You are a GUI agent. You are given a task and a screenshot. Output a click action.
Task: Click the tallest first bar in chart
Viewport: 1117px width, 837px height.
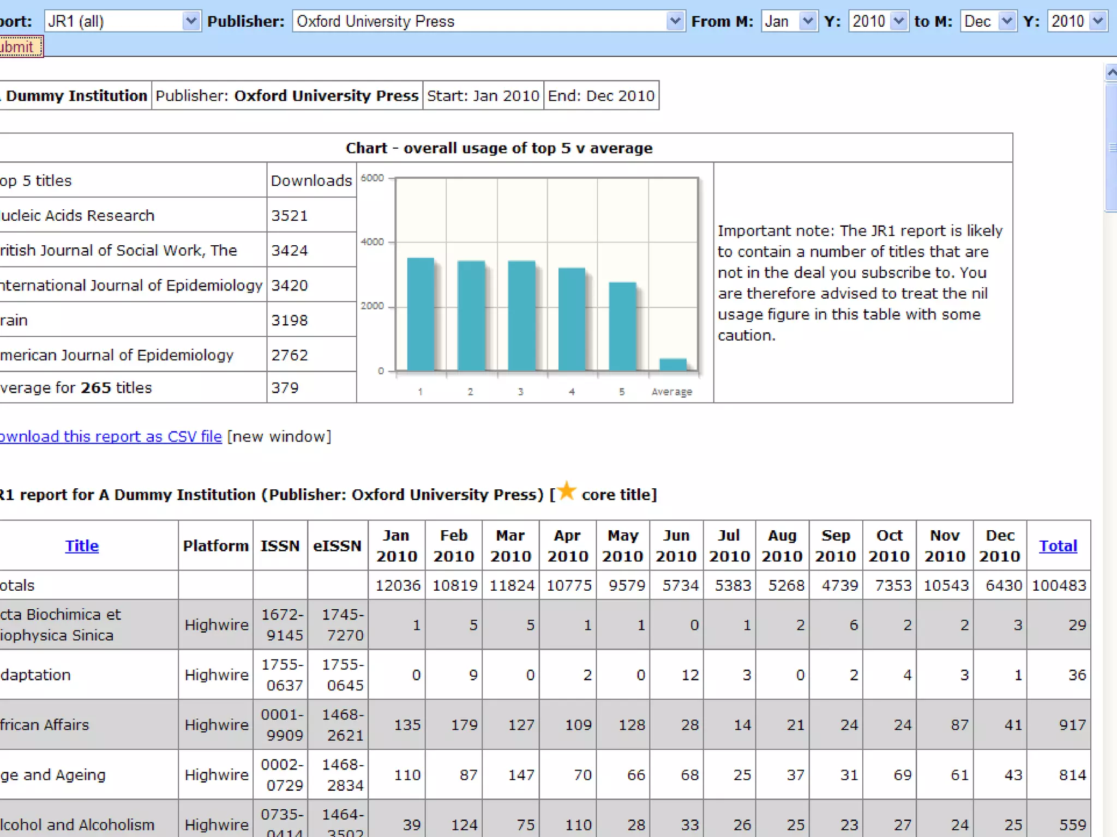pyautogui.click(x=421, y=314)
